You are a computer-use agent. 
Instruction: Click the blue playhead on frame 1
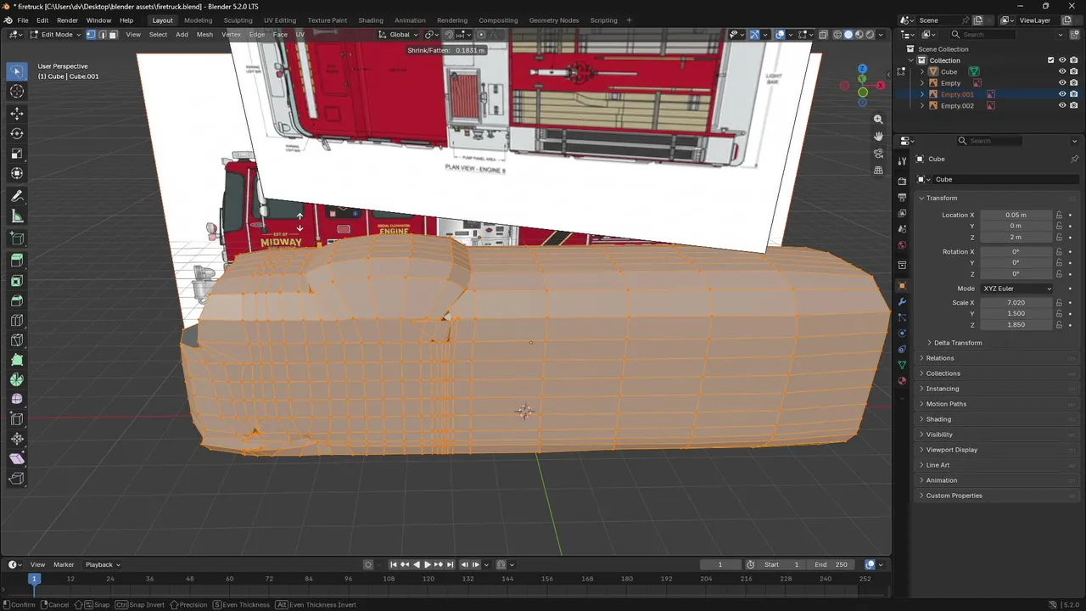(34, 579)
